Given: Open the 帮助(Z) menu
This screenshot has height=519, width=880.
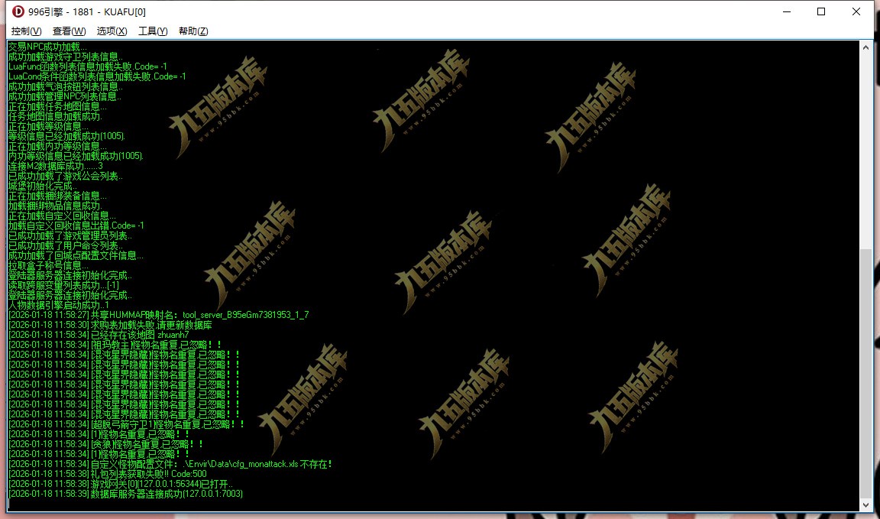Looking at the screenshot, I should (193, 31).
